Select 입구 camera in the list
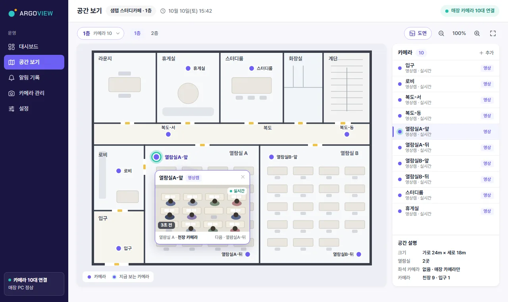 pyautogui.click(x=446, y=68)
